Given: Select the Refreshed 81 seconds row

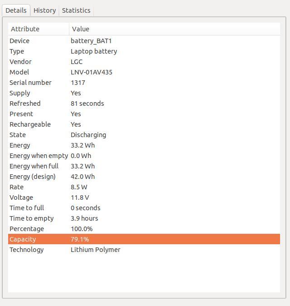Looking at the screenshot, I should click(144, 104).
